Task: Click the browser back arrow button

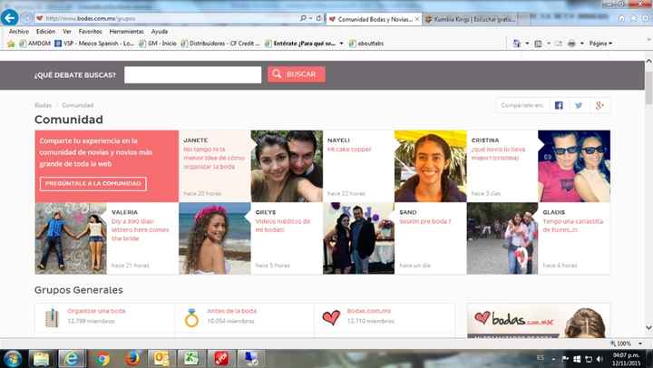Action: (x=10, y=18)
